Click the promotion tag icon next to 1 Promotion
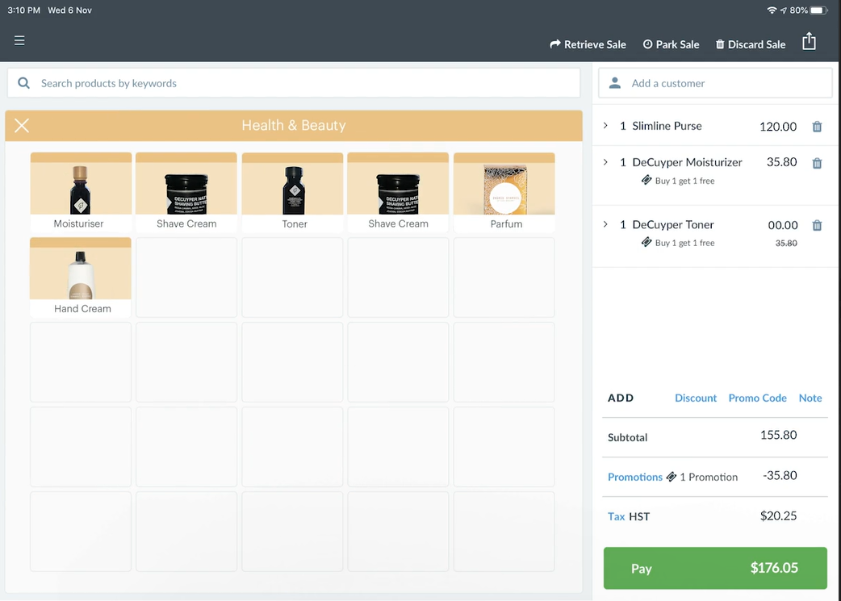The width and height of the screenshot is (841, 601). [672, 476]
